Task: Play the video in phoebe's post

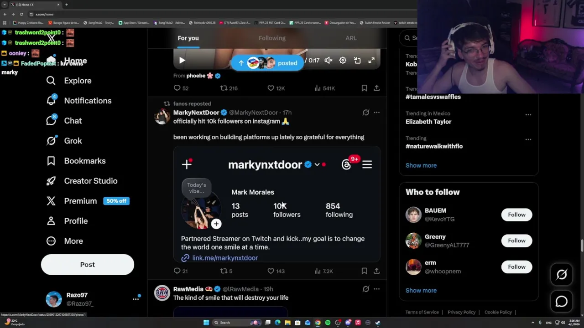Action: [182, 60]
